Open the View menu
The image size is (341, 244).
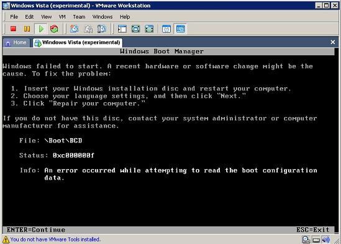pos(47,17)
